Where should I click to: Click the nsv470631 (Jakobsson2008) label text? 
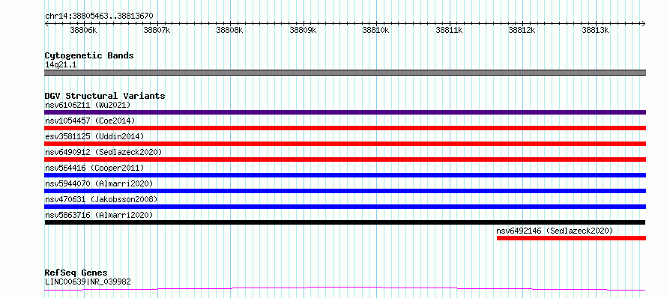[x=101, y=199]
